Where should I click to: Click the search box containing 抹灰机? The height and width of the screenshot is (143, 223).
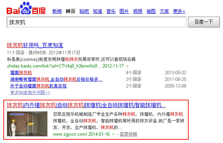point(96,22)
